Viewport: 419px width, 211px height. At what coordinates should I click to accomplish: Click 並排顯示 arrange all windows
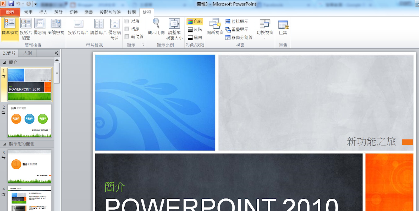point(237,21)
